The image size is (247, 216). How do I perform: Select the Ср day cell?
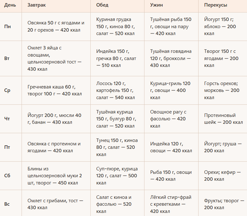(11, 90)
